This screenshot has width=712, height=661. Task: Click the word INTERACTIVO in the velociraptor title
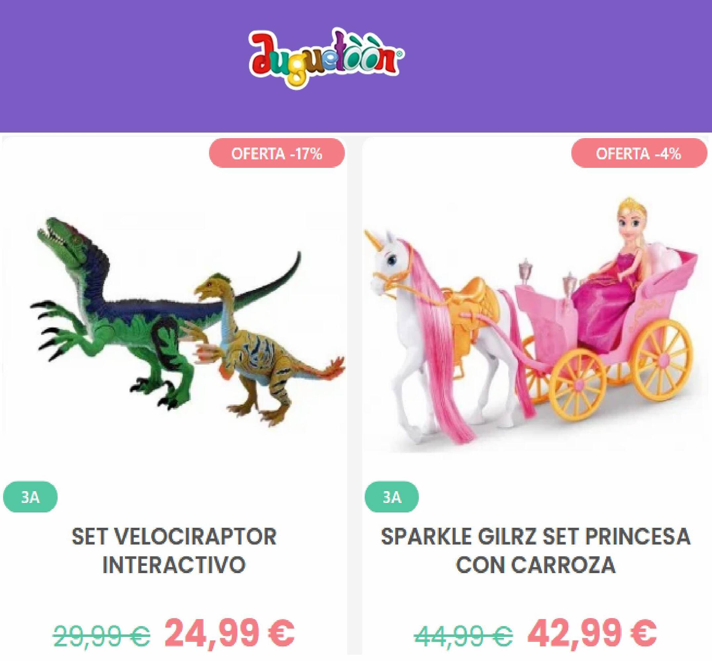174,565
